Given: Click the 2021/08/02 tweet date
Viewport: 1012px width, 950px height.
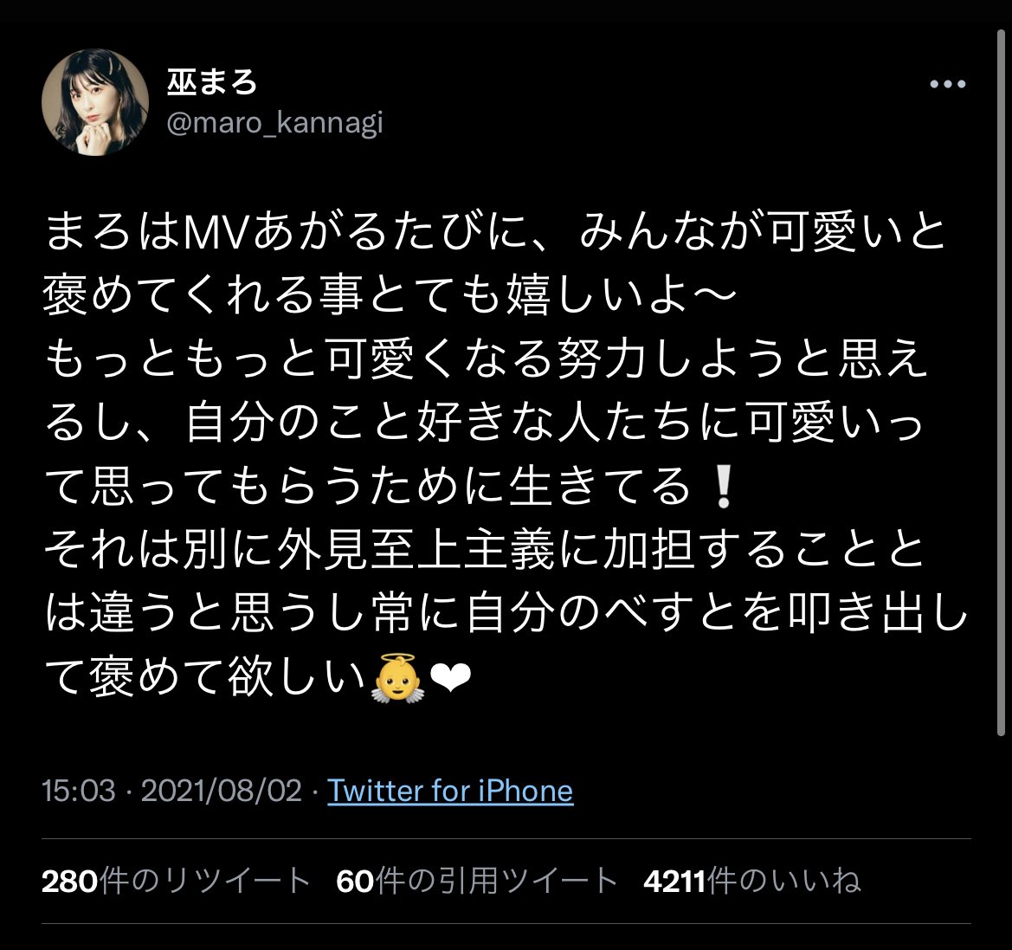Looking at the screenshot, I should click(x=222, y=791).
